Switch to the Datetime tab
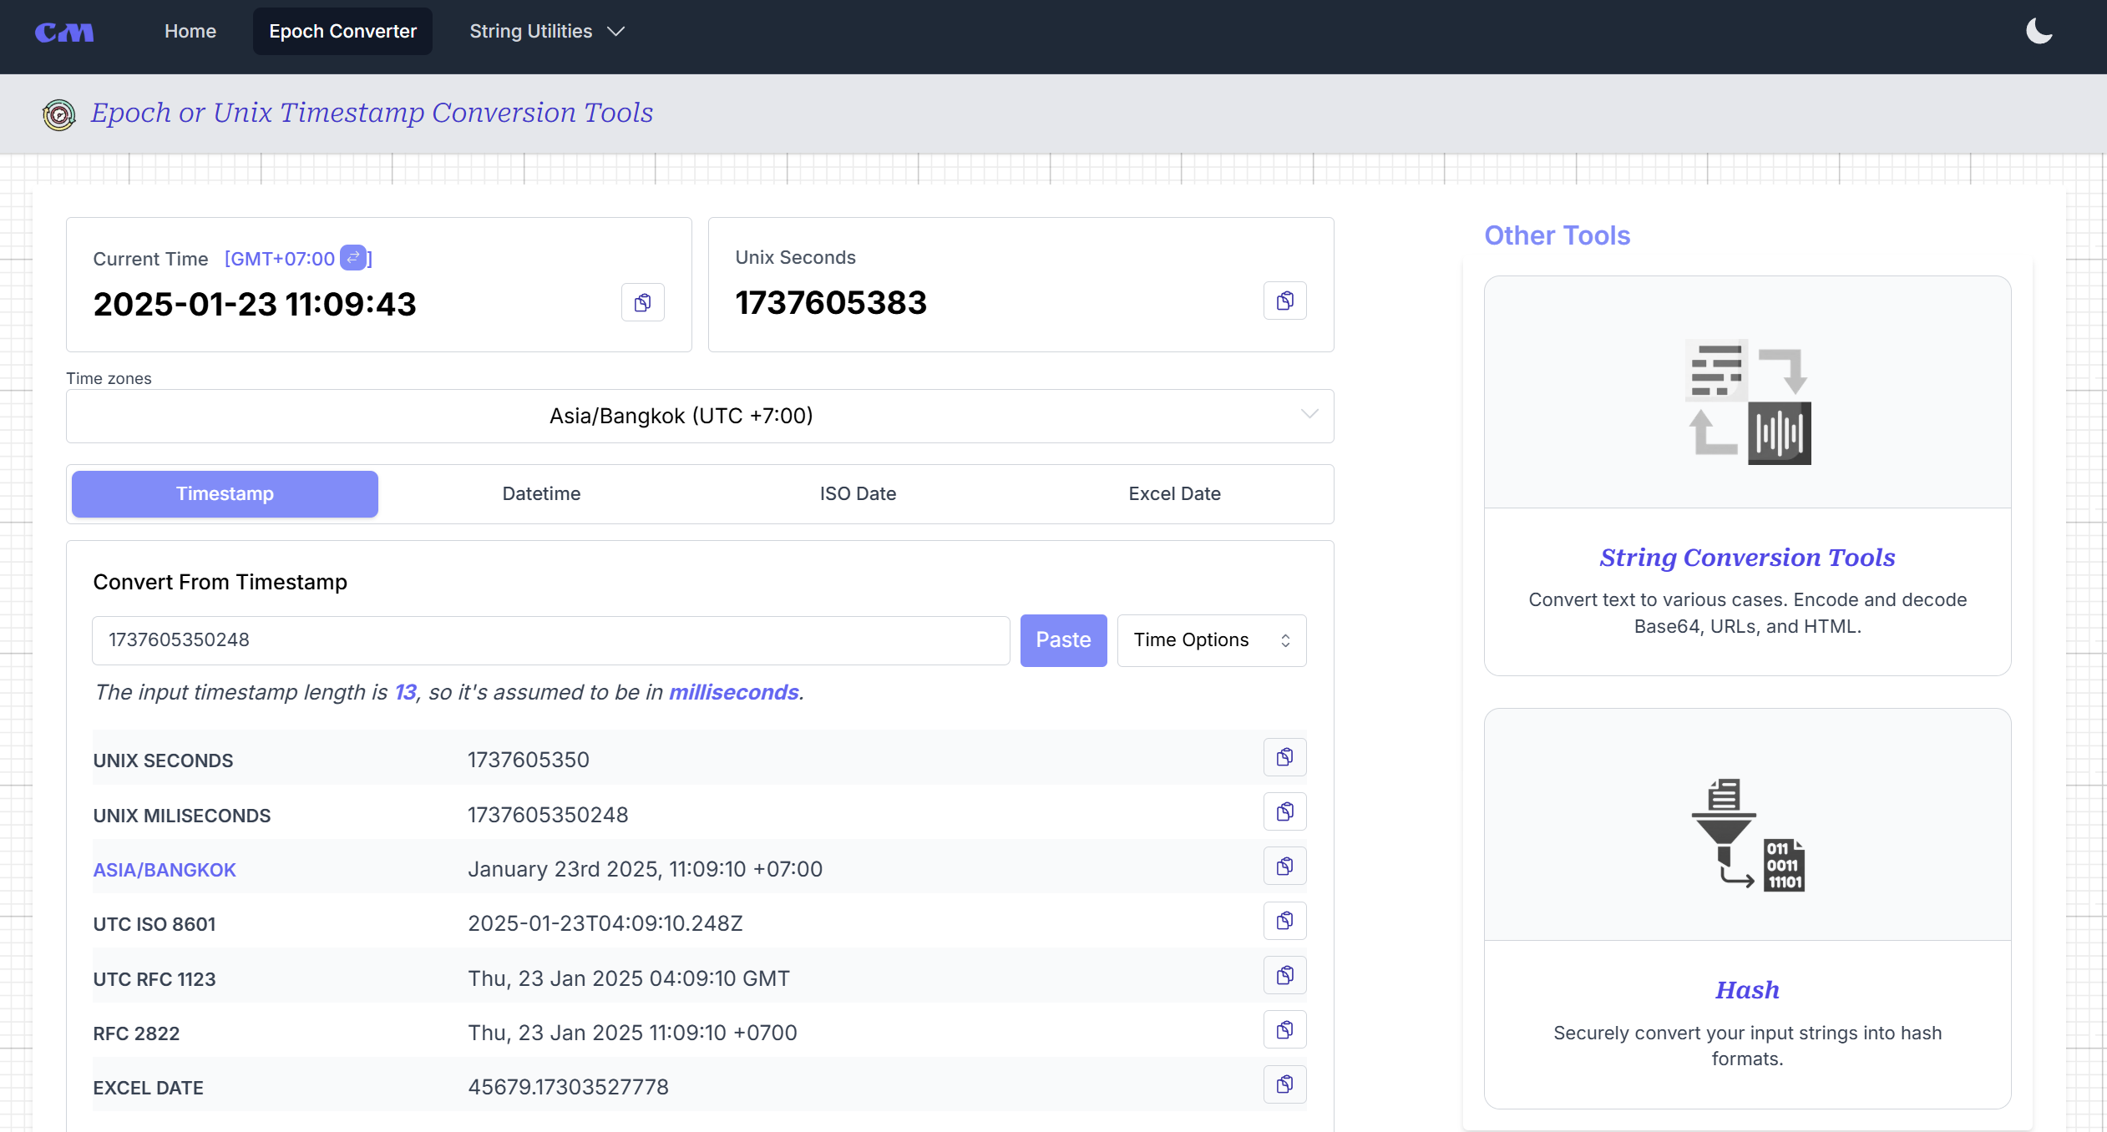Viewport: 2107px width, 1132px height. click(541, 494)
